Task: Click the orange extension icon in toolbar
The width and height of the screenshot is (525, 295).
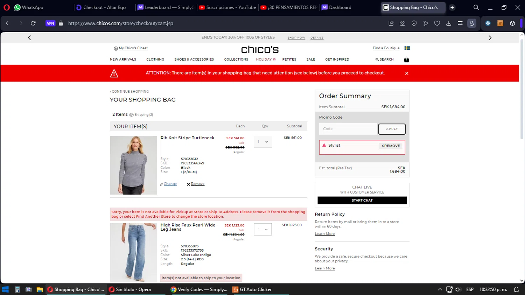Action: point(500,23)
